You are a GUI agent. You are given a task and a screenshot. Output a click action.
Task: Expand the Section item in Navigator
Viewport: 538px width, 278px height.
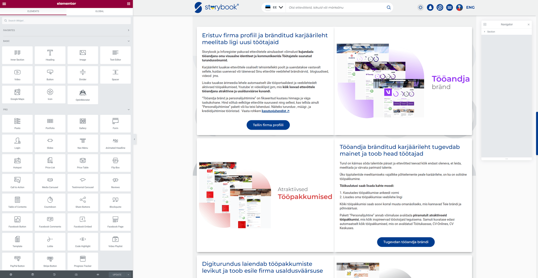(484, 32)
